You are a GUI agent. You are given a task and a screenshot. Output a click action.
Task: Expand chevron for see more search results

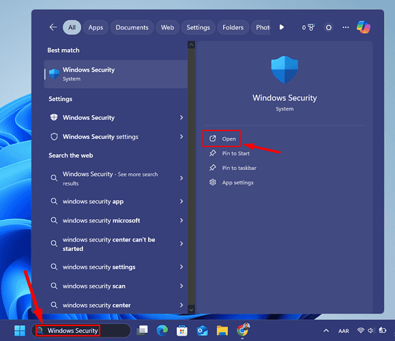click(181, 178)
